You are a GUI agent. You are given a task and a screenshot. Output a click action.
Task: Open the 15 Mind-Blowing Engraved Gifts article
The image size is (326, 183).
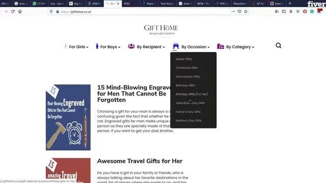133,94
